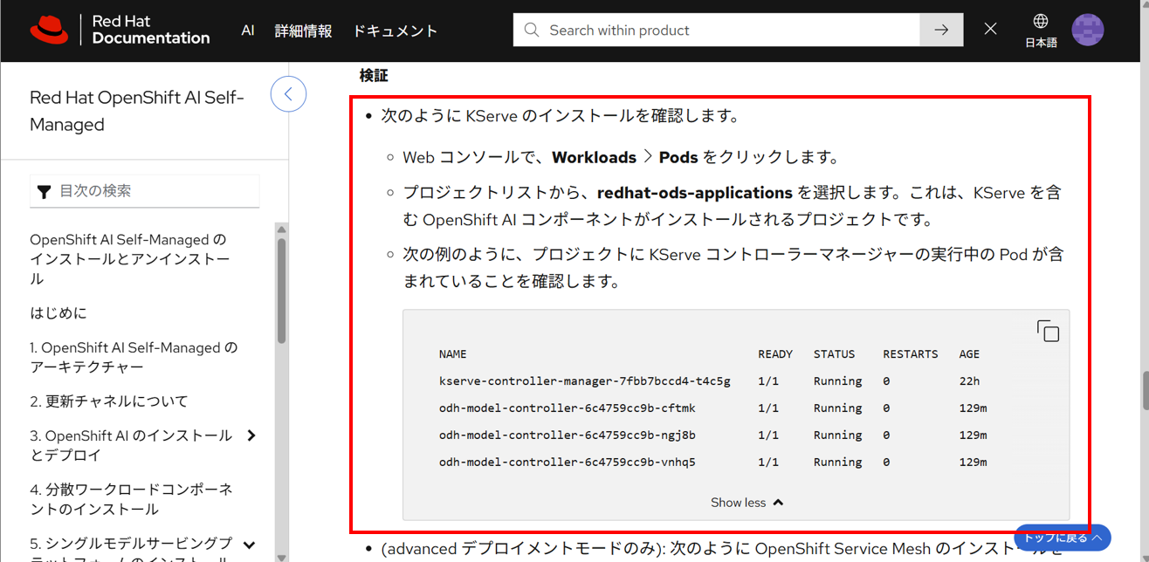The image size is (1149, 562).
Task: Click the RESTARTS column header
Action: click(x=911, y=354)
